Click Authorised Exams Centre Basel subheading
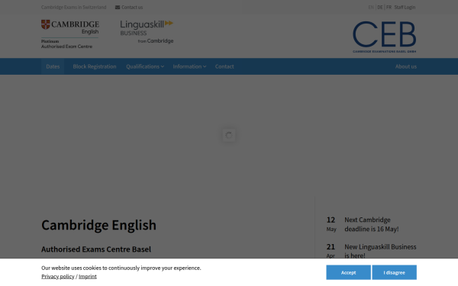This screenshot has width=458, height=286. [96, 249]
